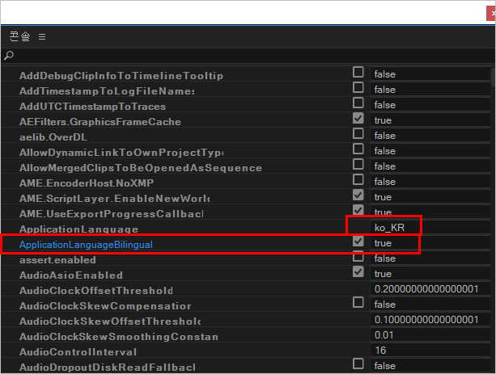Select the ApplicationLanguageBilingual row name

(x=86, y=245)
